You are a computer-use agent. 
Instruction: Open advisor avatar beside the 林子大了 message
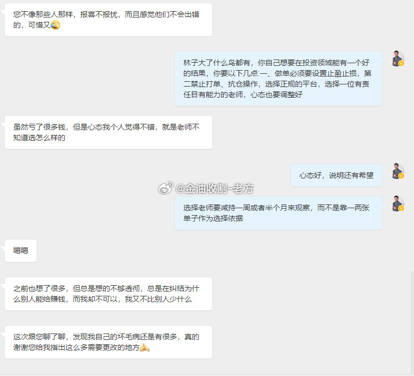coord(398,58)
